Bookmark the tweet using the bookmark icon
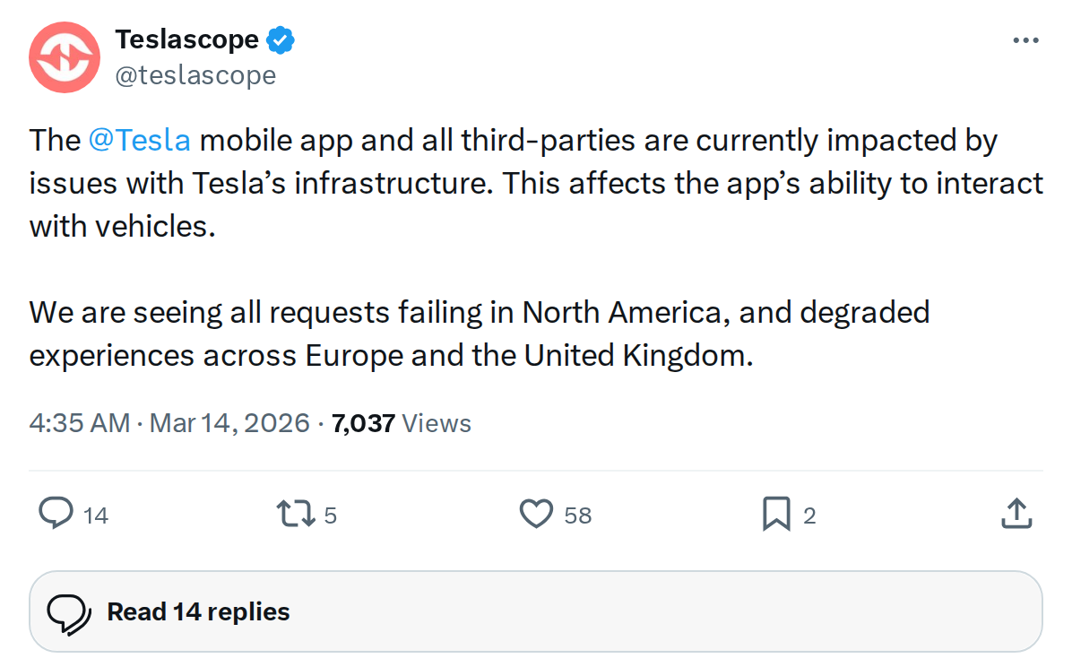1072x667 pixels. point(776,514)
